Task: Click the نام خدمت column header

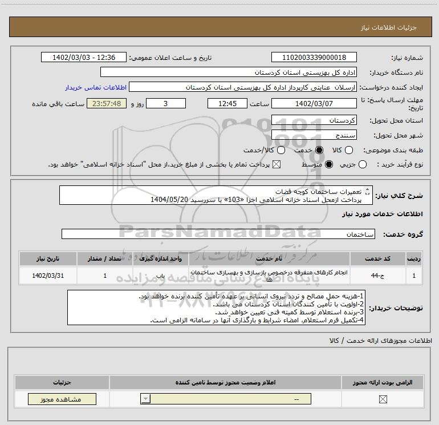Action: click(x=269, y=258)
